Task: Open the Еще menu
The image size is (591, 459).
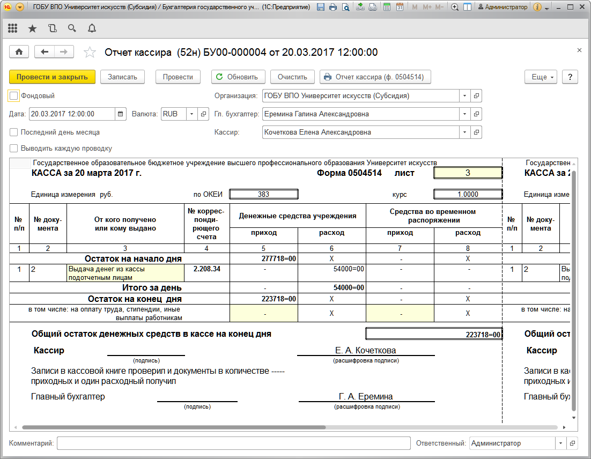Action: (x=541, y=77)
